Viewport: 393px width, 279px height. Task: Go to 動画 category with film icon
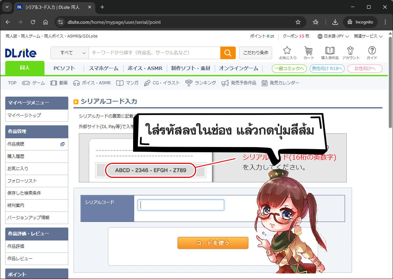coord(59,83)
